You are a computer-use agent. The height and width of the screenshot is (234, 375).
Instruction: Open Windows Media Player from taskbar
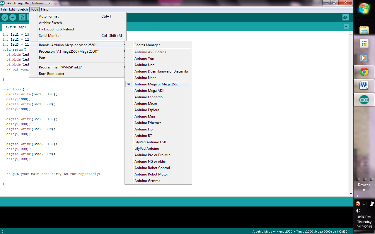click(364, 58)
